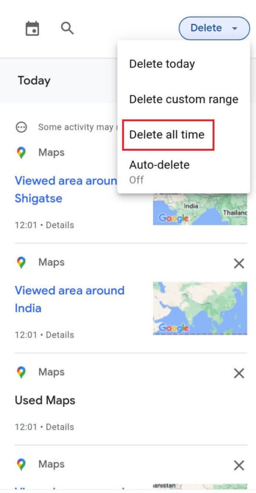The width and height of the screenshot is (256, 493).
Task: Open the calendar date filter icon
Action: point(32,28)
